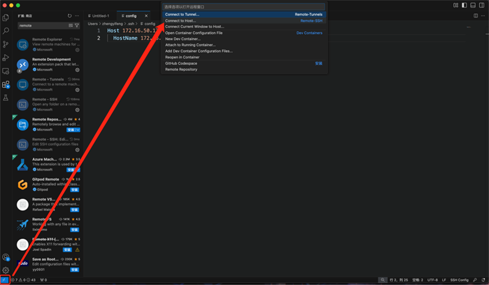Viewport: 489px width, 285px height.
Task: Select Attach to Running Container...
Action: point(244,45)
